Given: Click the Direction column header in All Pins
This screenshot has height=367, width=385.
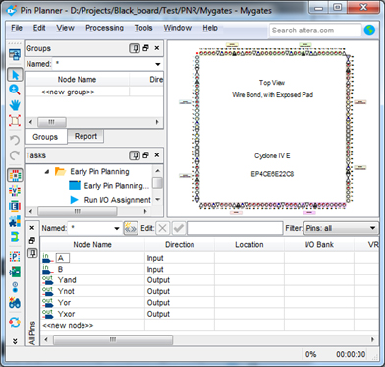Looking at the screenshot, I should (x=180, y=245).
